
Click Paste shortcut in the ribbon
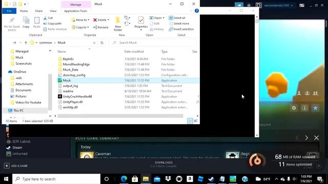[x=55, y=29]
